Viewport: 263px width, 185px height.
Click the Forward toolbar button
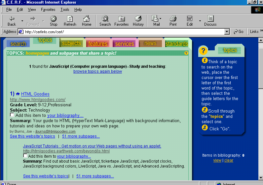click(33, 21)
